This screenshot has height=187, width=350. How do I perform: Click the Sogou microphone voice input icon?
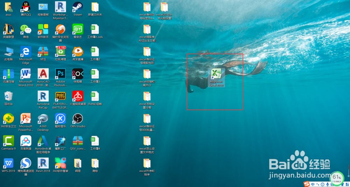328,184
